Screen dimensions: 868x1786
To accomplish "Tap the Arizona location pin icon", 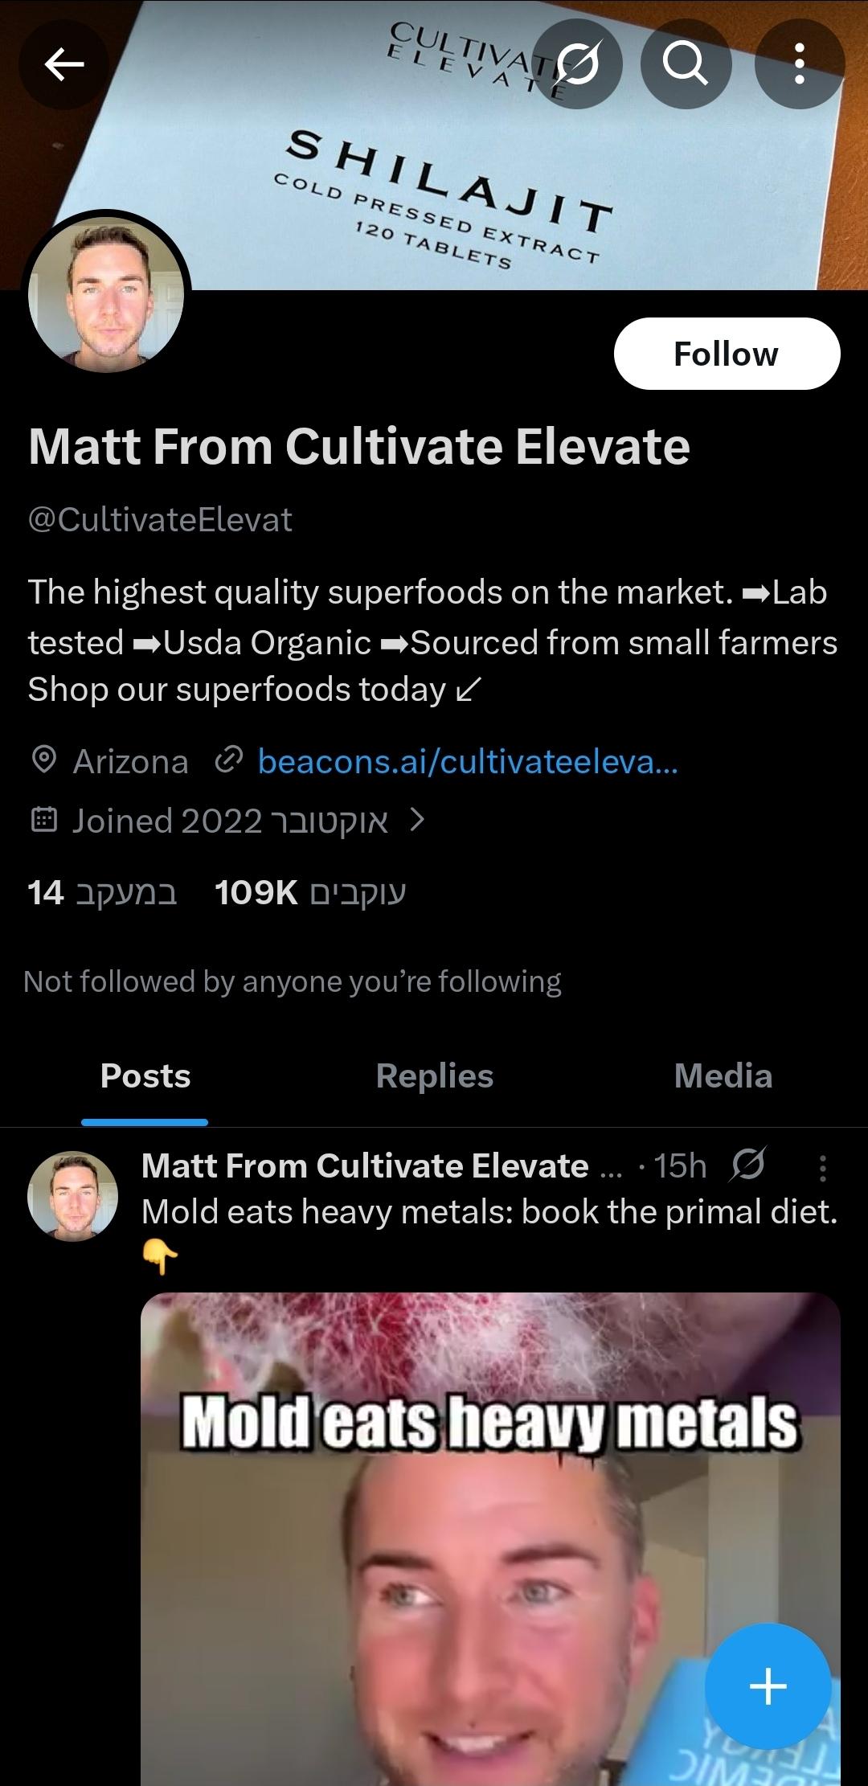I will (43, 760).
